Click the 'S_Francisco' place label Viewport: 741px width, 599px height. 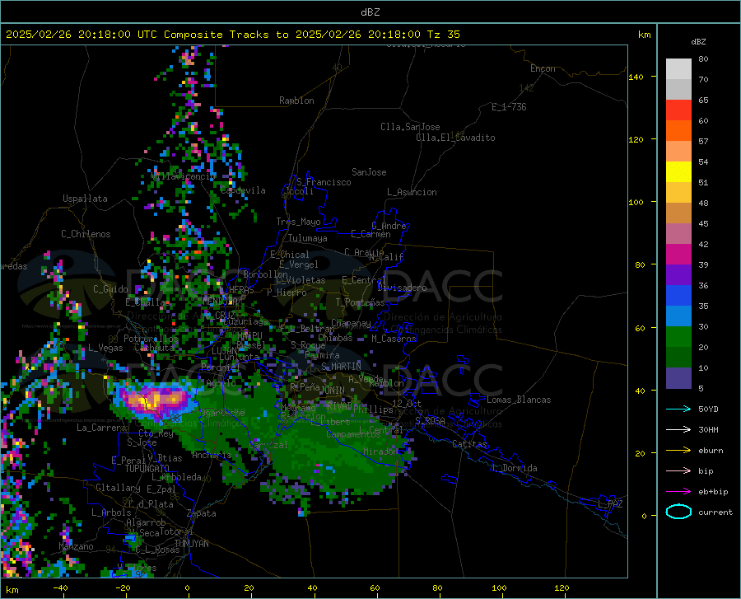tap(324, 182)
